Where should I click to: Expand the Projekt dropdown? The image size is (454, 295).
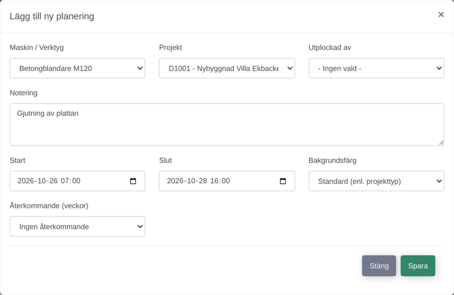227,68
